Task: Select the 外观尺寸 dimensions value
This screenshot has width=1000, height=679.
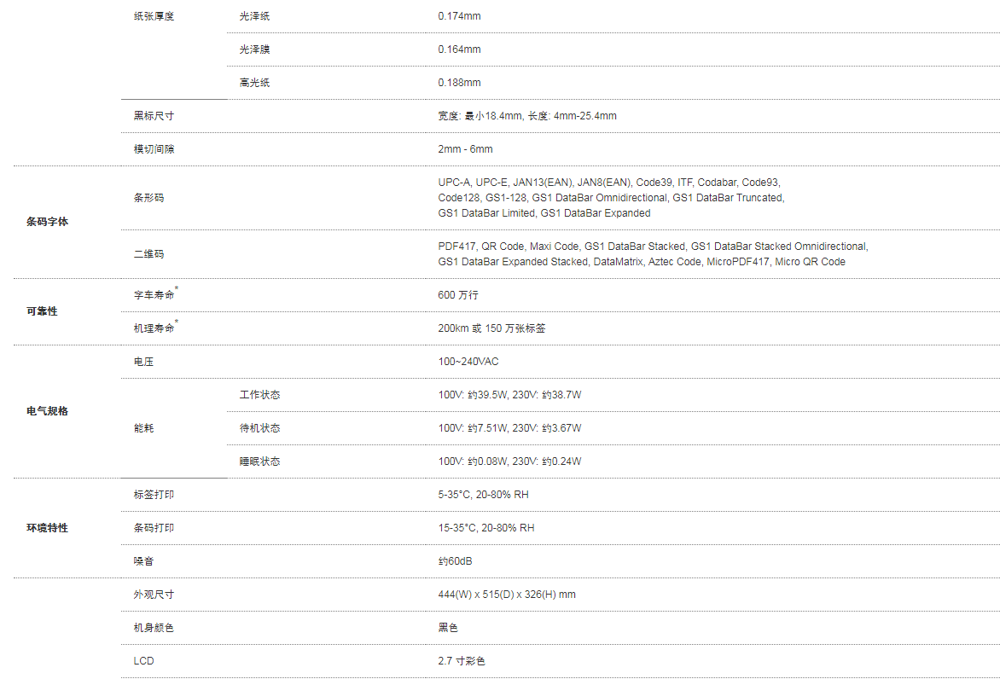Action: [506, 595]
